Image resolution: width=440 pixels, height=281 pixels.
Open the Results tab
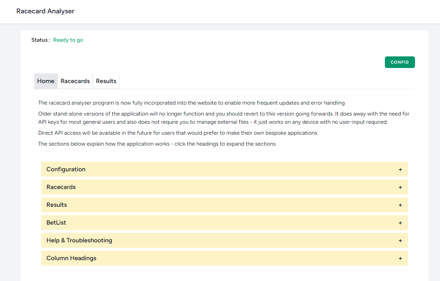coord(106,81)
